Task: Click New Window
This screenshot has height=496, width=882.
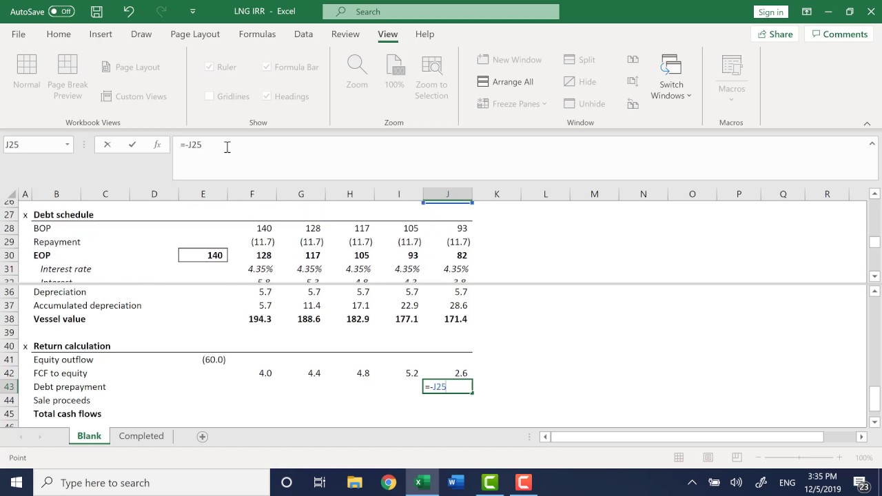Action: [x=510, y=60]
